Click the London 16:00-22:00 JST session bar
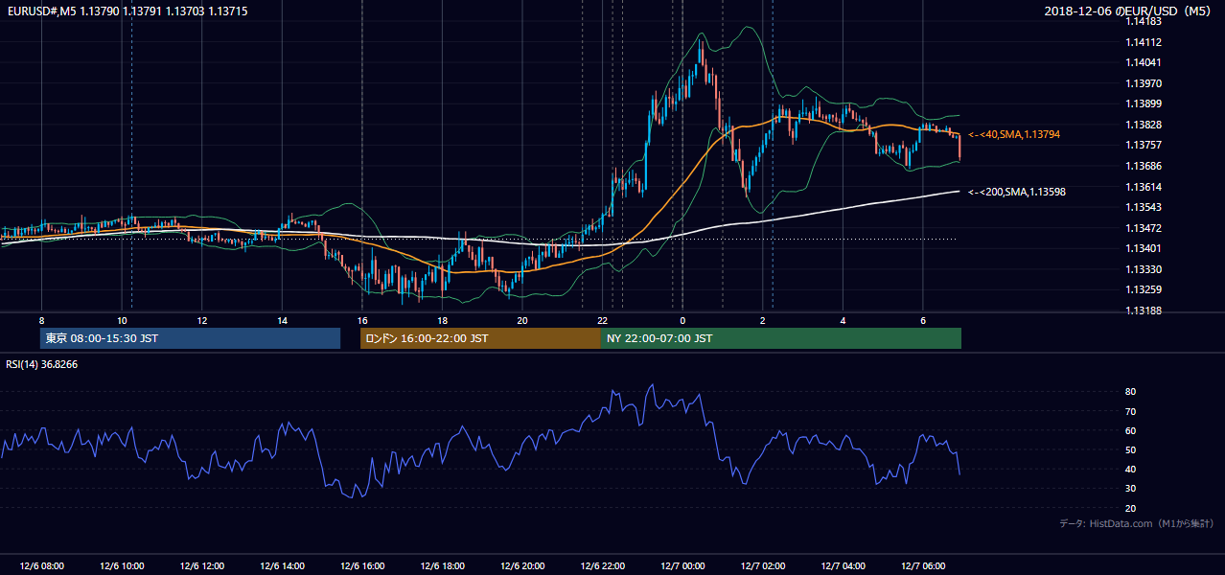Image resolution: width=1225 pixels, height=575 pixels. pos(480,338)
